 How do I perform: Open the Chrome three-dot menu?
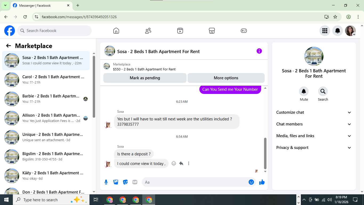point(358,17)
